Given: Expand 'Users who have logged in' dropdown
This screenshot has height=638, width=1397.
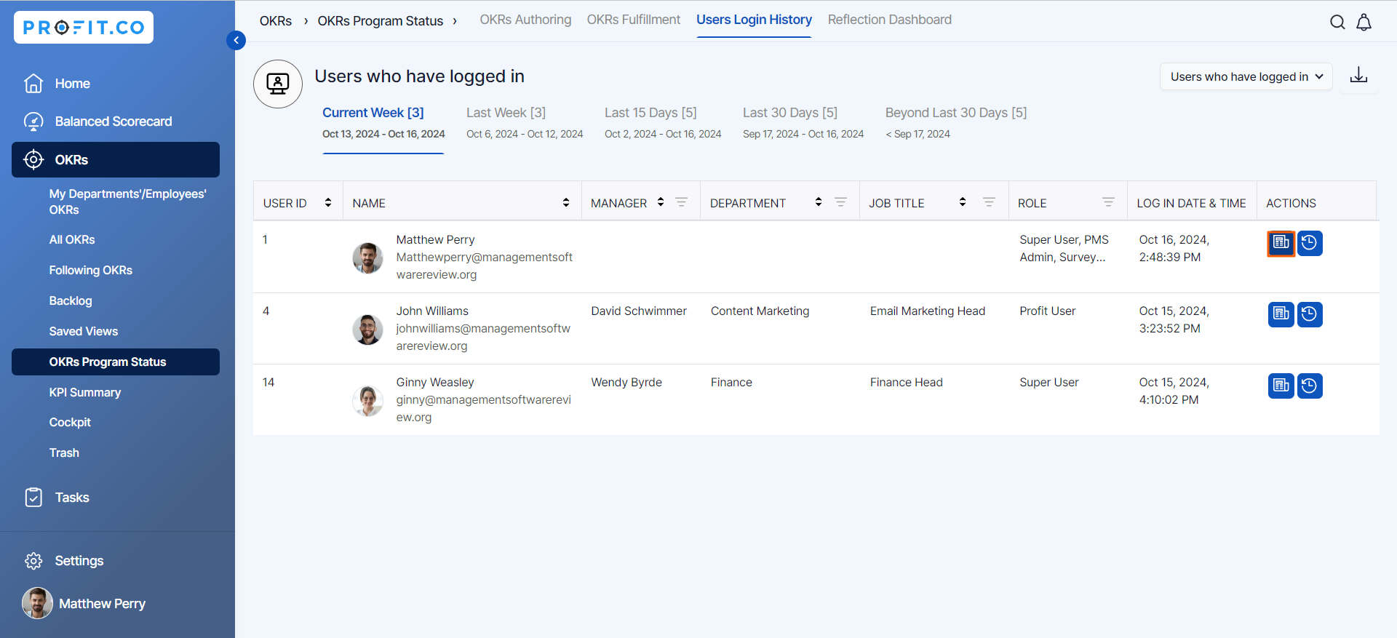Looking at the screenshot, I should coord(1246,76).
